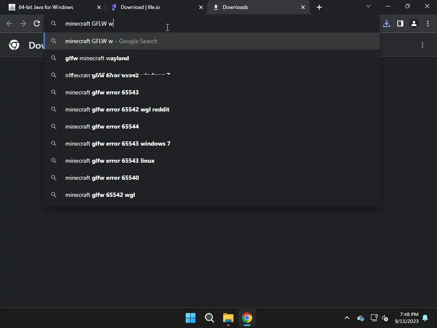Open the network display tray icon
The height and width of the screenshot is (328, 437).
[374, 318]
